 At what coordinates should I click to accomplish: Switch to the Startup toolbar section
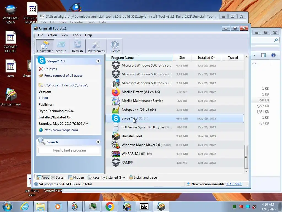pyautogui.click(x=61, y=46)
